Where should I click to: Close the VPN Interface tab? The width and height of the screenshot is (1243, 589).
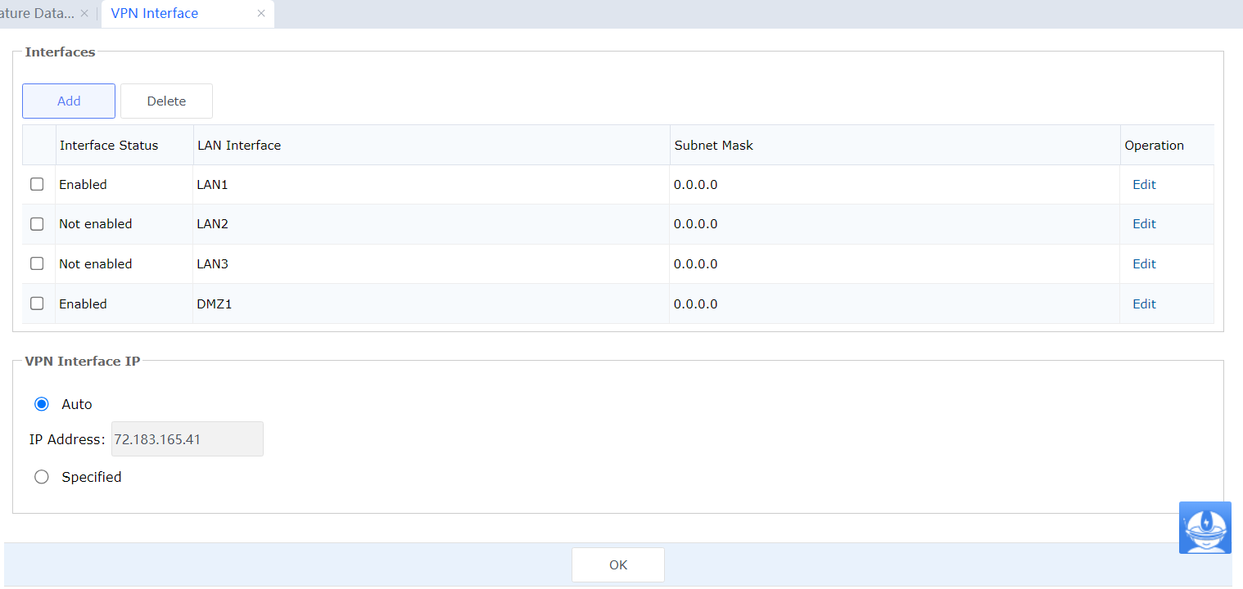260,14
